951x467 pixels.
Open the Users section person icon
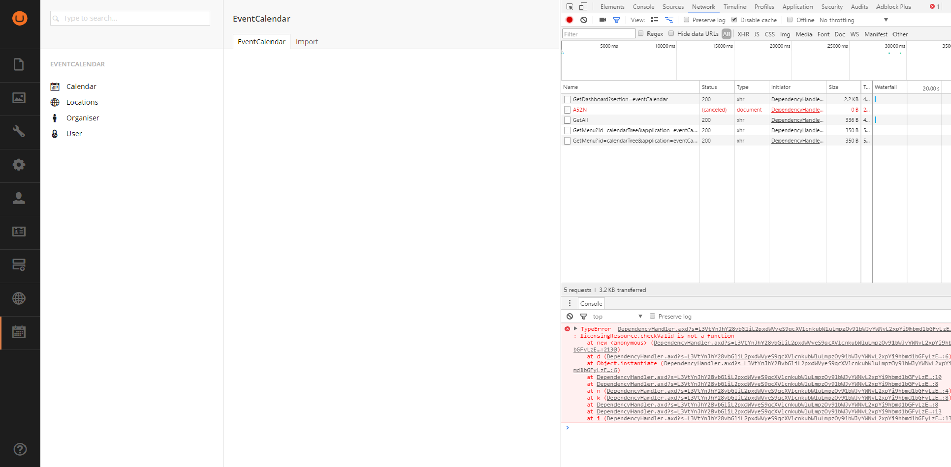point(19,198)
